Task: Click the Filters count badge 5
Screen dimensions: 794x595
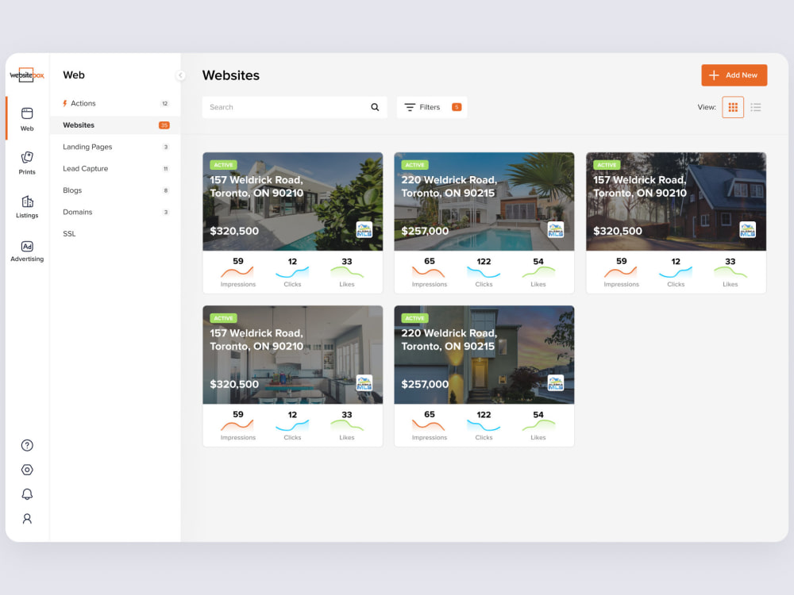Action: click(x=457, y=107)
